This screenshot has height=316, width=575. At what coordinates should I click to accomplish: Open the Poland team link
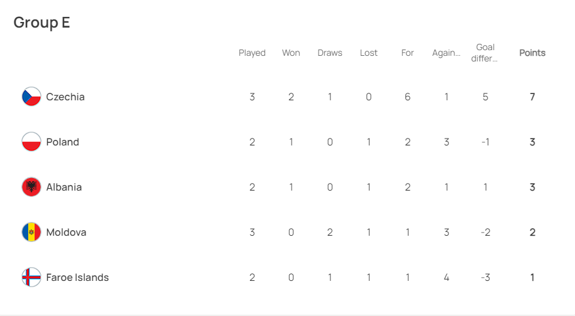click(62, 142)
